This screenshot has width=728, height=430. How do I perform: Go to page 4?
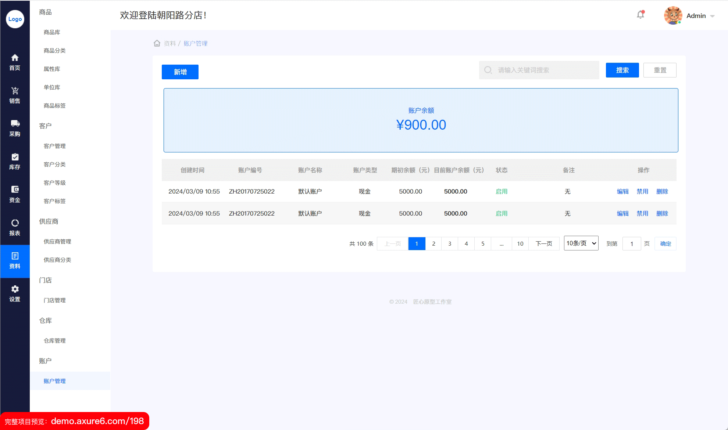[x=466, y=243]
